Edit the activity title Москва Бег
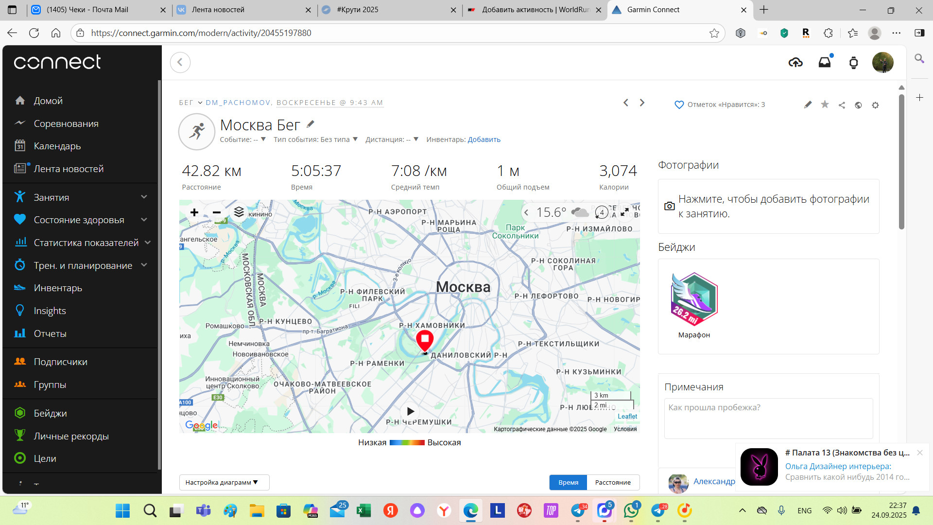The width and height of the screenshot is (933, 525). (311, 124)
